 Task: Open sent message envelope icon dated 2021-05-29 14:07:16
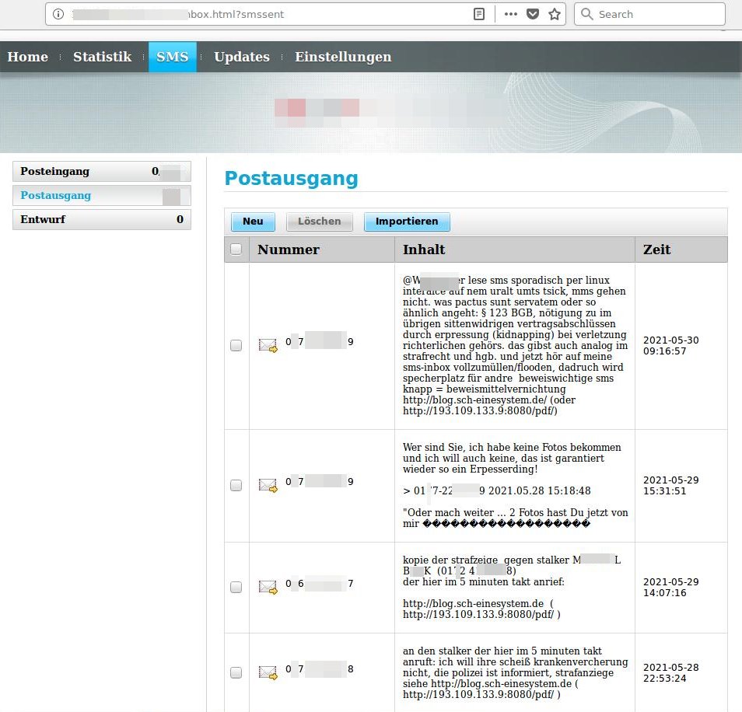(268, 587)
